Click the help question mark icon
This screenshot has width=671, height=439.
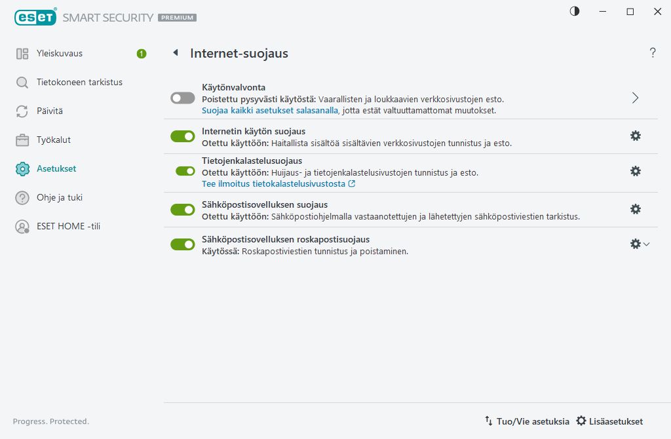[653, 53]
